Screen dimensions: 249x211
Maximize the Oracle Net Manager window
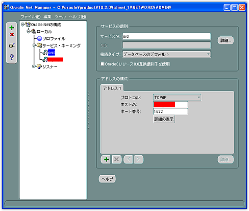pos(234,7)
